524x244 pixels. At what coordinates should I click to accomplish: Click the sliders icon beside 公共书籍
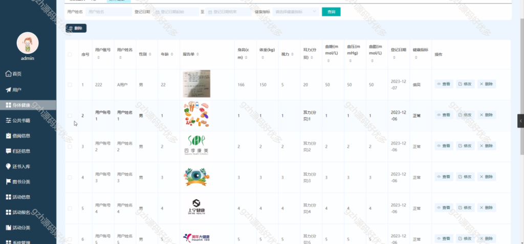8,120
